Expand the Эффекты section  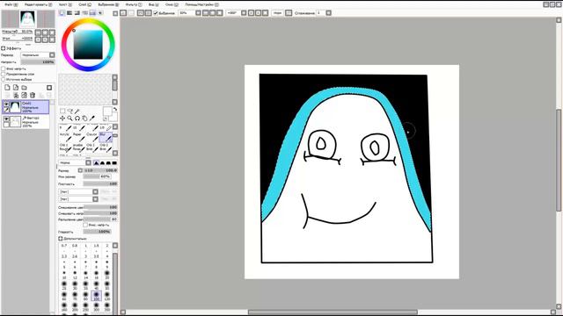pos(4,48)
